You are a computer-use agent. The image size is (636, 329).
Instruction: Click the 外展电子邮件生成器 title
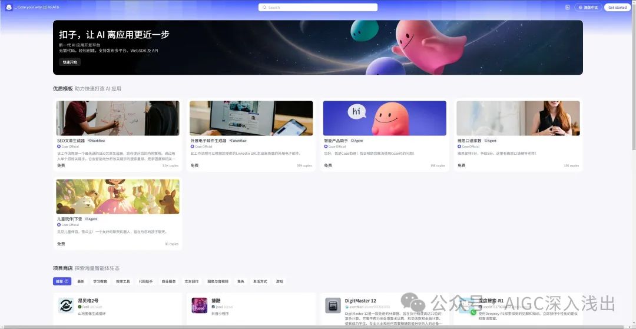coord(208,141)
